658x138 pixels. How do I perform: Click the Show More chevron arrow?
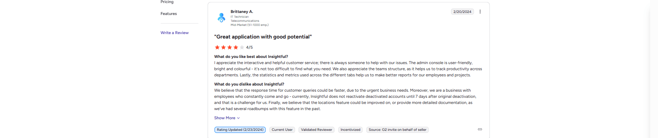click(x=238, y=118)
